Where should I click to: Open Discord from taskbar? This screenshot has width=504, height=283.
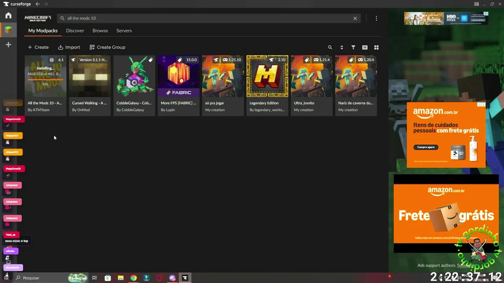click(x=172, y=278)
